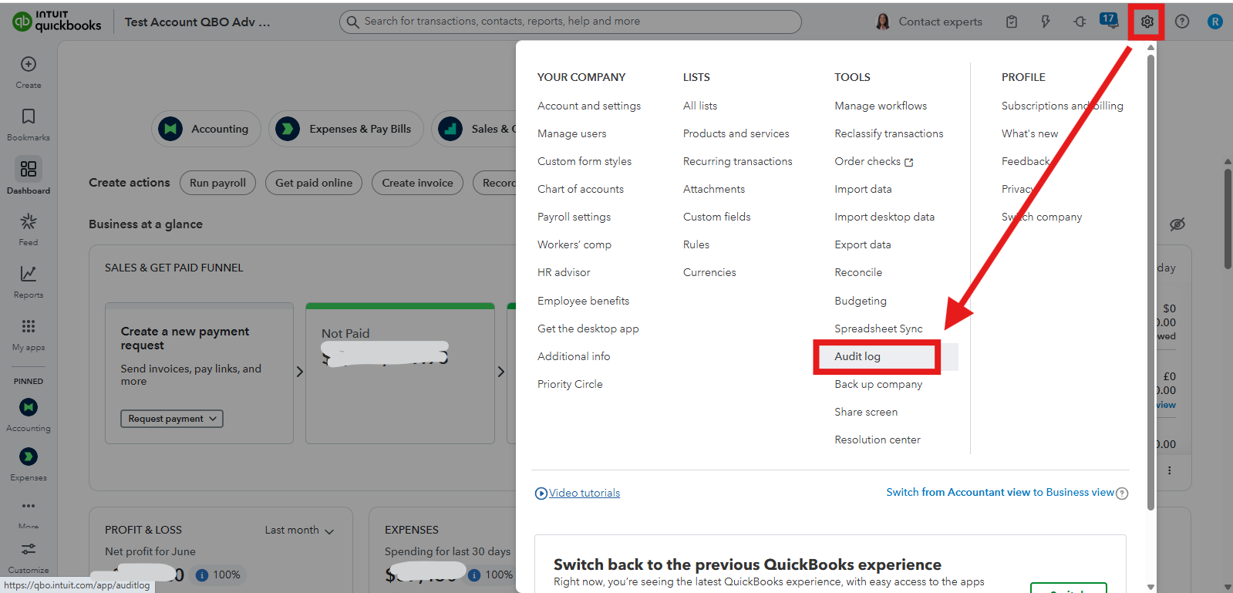Open the Settings gear icon
This screenshot has width=1233, height=593.
click(x=1147, y=22)
